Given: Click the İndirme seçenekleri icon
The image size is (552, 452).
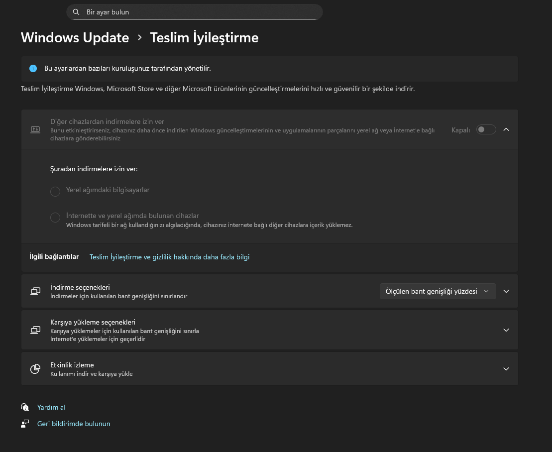Looking at the screenshot, I should 35,291.
